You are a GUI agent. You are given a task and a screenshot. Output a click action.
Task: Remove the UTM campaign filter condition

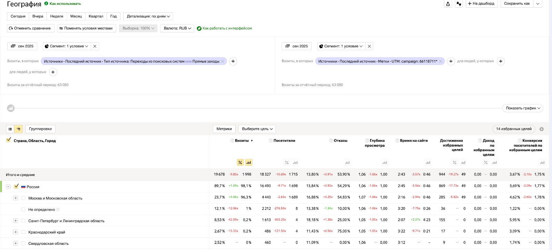pos(441,61)
